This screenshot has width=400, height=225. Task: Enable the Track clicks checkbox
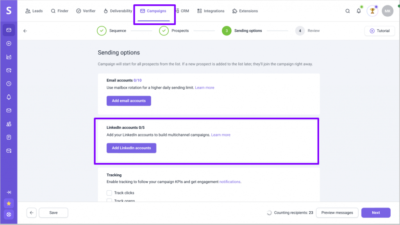point(109,193)
